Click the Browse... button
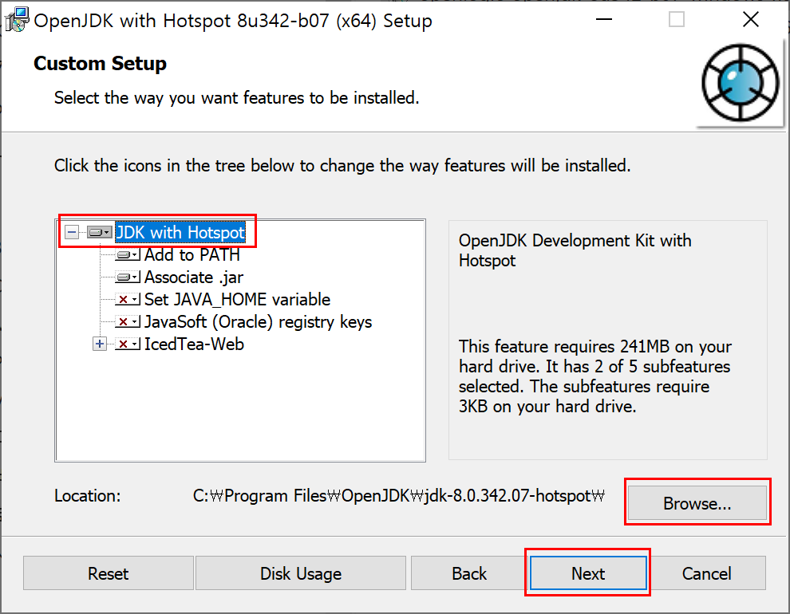 click(697, 503)
